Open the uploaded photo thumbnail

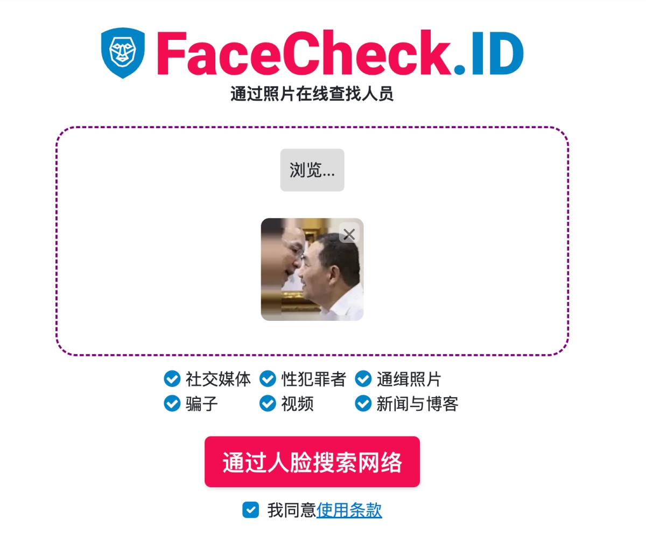click(312, 269)
